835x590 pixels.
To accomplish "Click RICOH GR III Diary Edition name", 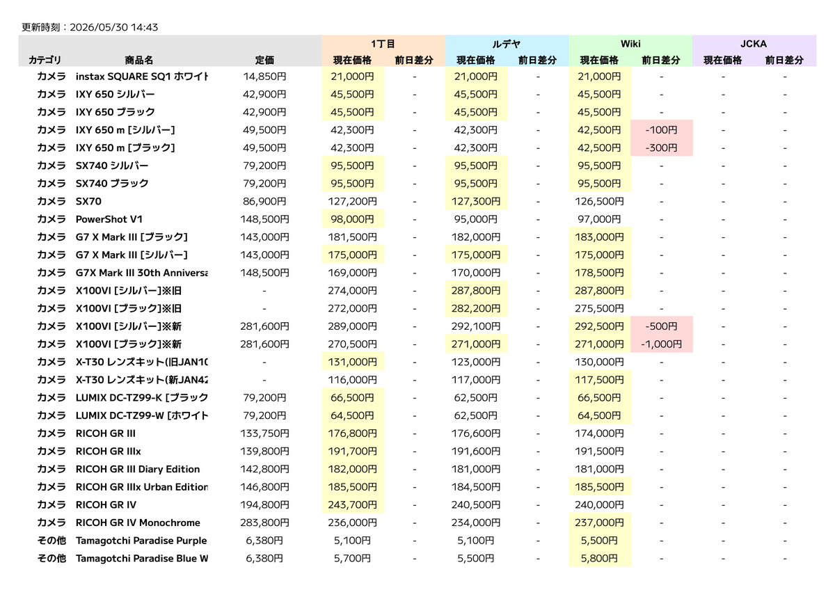I will click(138, 469).
